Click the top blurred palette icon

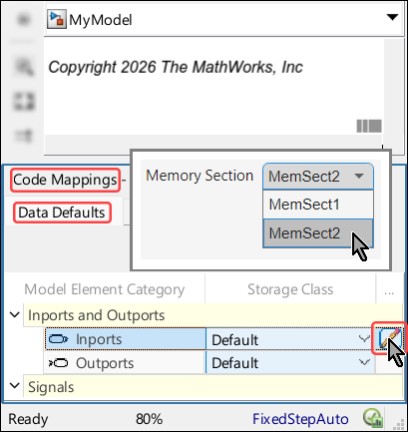24,20
